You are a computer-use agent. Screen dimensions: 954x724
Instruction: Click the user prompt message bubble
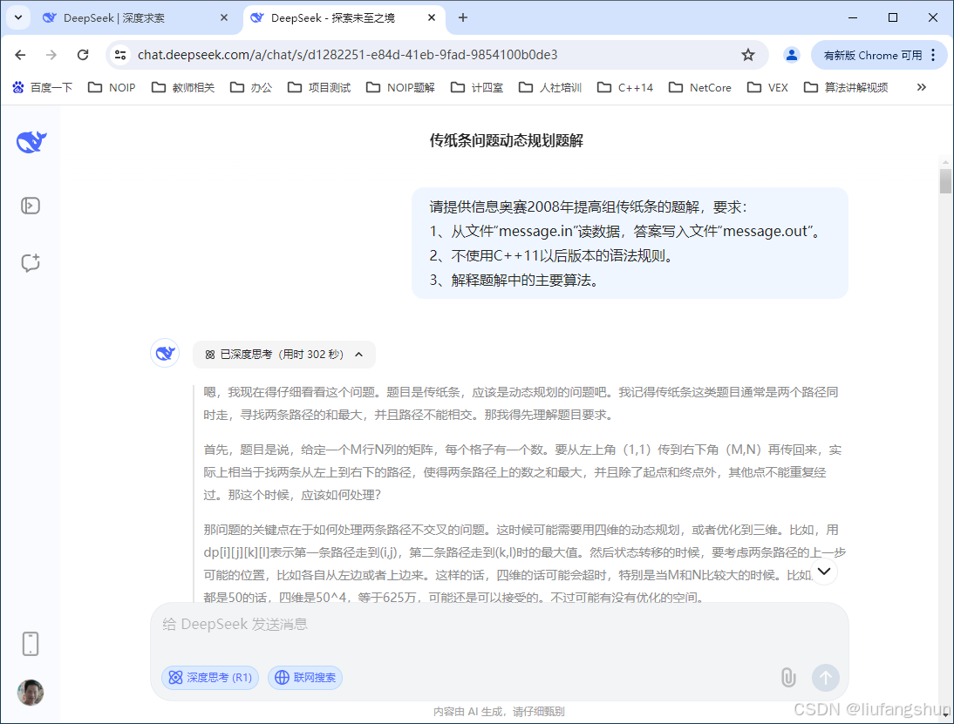point(630,243)
